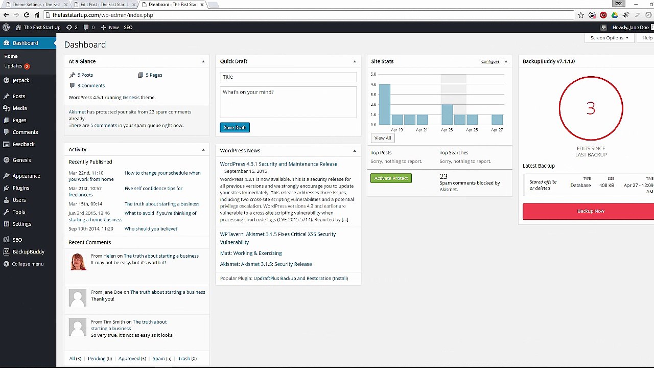Click View All under Site Stats
The image size is (654, 368).
[x=383, y=138]
